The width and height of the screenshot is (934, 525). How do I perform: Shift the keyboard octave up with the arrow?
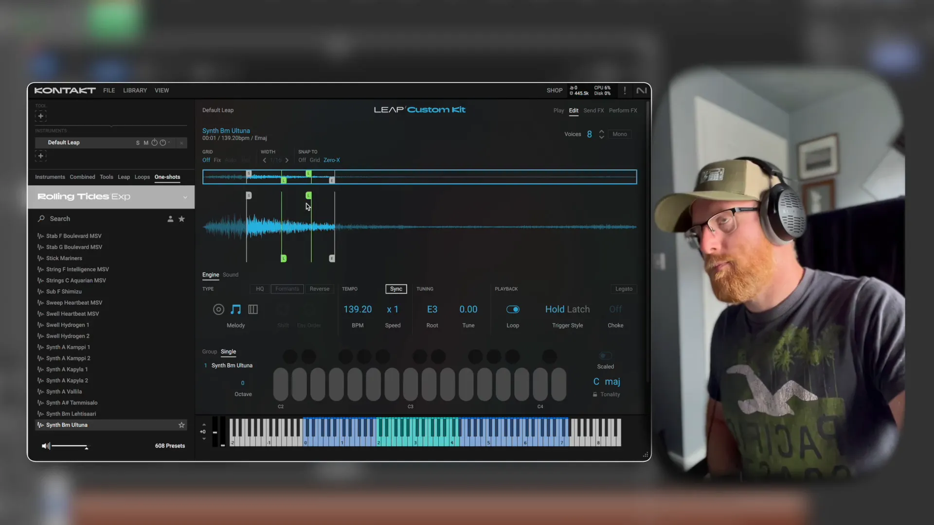click(204, 424)
